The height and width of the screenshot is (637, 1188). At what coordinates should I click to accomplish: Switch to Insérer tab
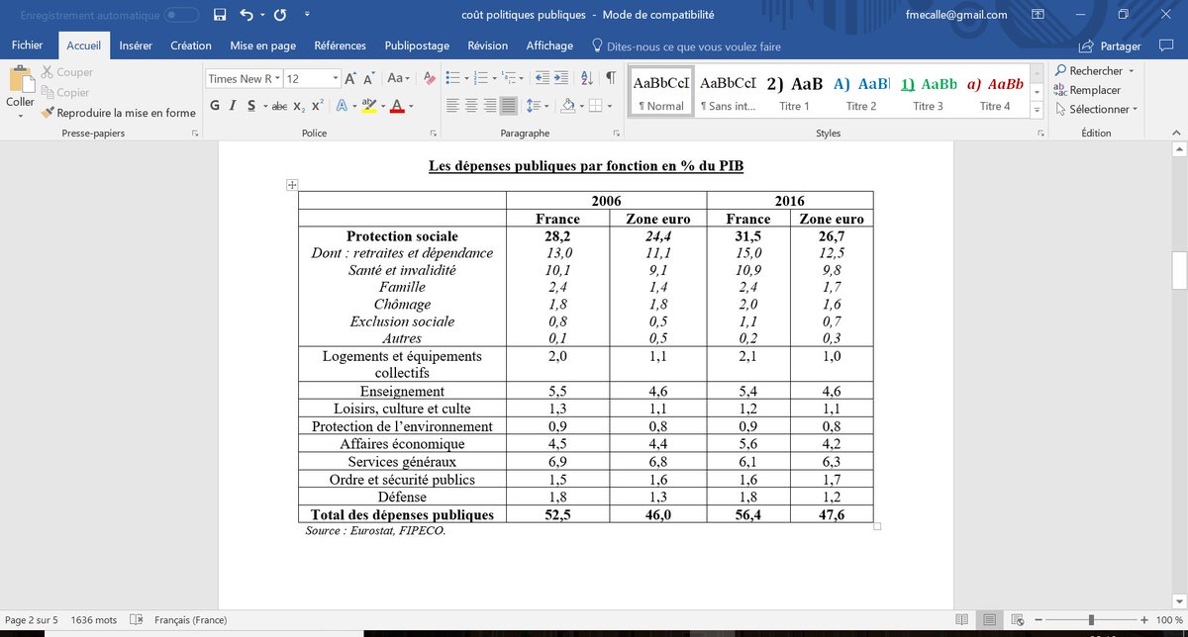tap(136, 45)
